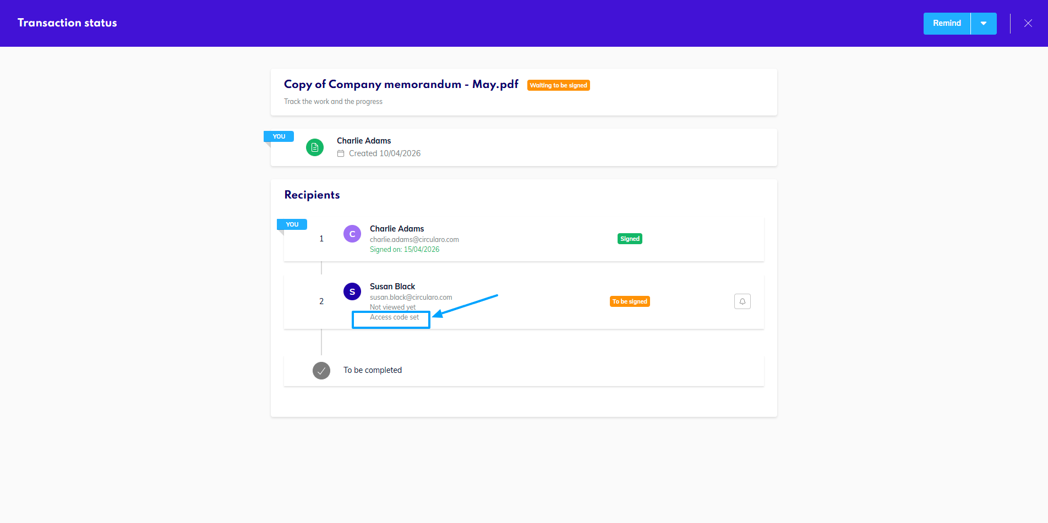Close the Transaction status panel
Image resolution: width=1048 pixels, height=523 pixels.
coord(1028,23)
